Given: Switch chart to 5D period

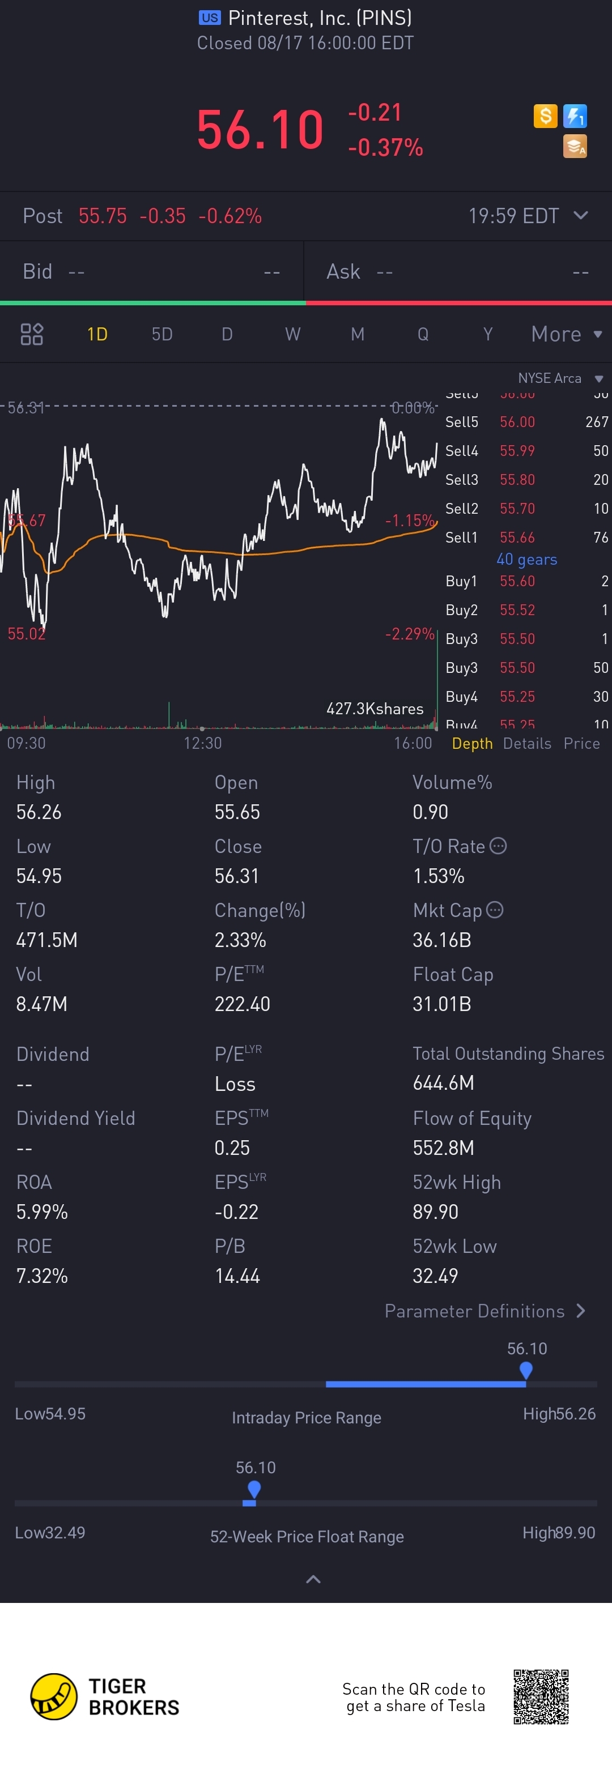Looking at the screenshot, I should 162,334.
